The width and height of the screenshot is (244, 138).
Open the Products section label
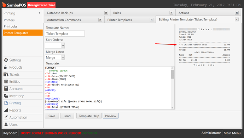pos(16,67)
